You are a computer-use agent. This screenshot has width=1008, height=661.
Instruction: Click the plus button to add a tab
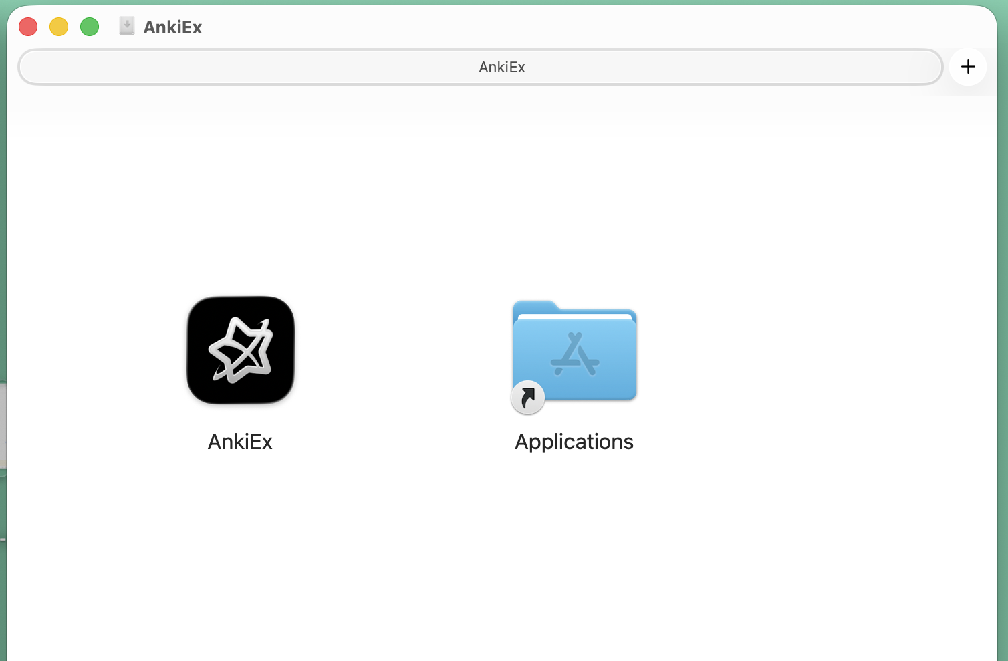point(967,66)
